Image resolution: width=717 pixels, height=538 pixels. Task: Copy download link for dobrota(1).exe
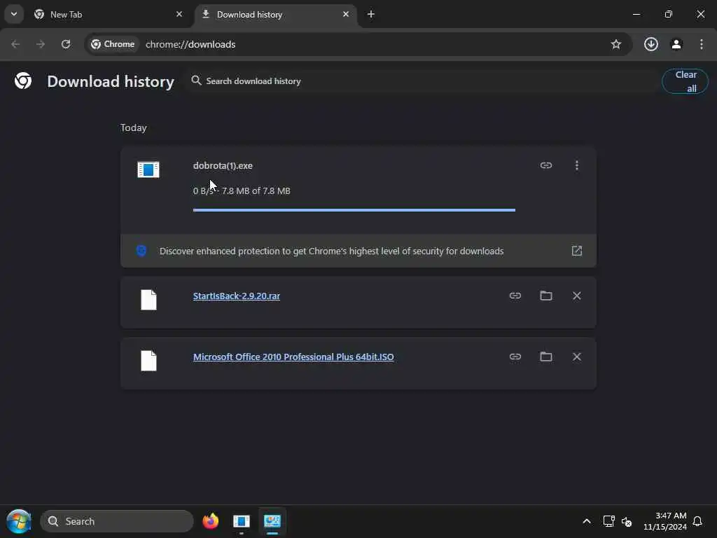(x=546, y=165)
